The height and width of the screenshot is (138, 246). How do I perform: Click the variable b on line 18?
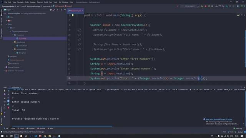pos(101,73)
